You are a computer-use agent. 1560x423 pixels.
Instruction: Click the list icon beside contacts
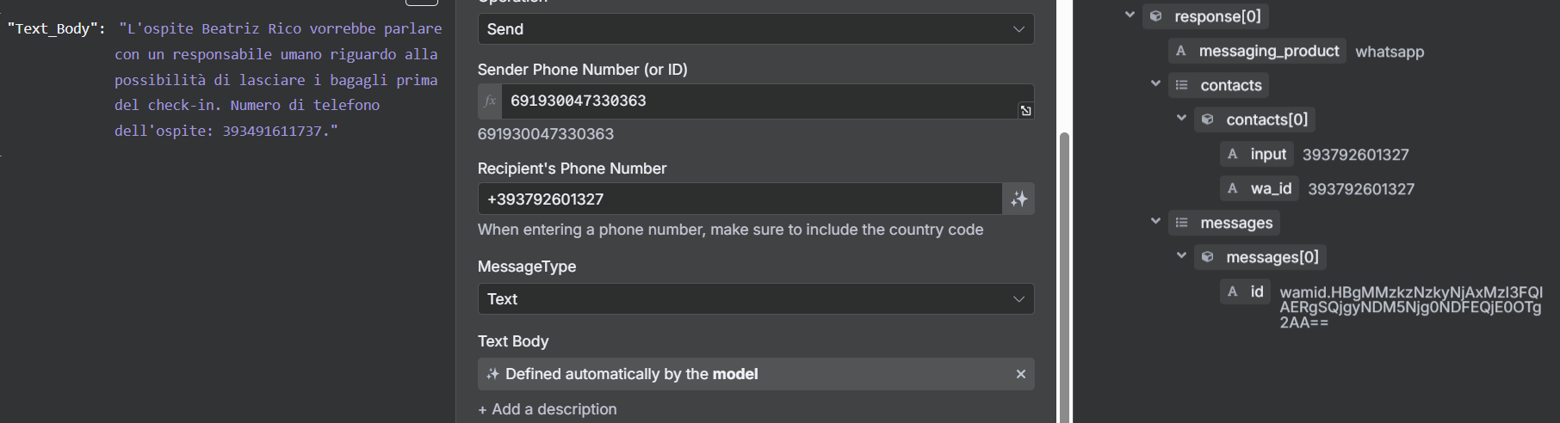point(1182,85)
